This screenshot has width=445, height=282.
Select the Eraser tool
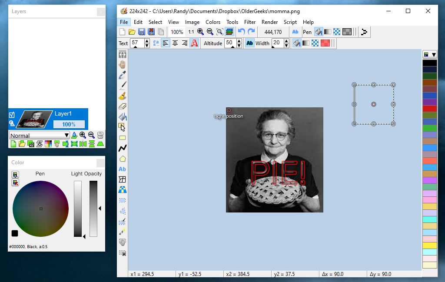122,106
